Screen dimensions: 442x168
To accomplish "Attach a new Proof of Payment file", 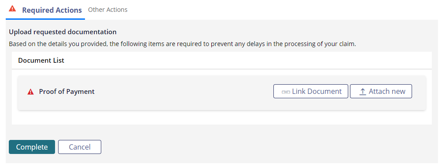I will [x=381, y=91].
